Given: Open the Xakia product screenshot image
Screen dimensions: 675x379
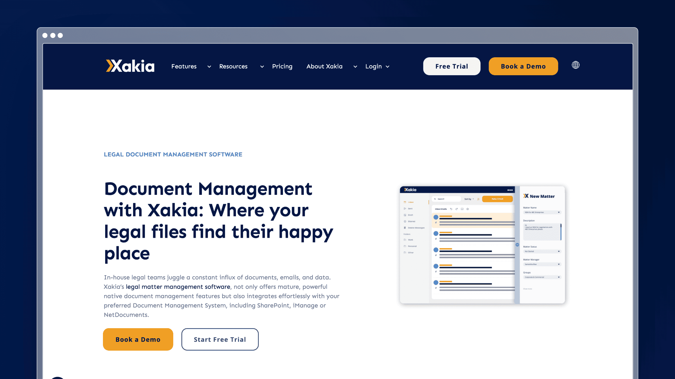Looking at the screenshot, I should coord(482,245).
